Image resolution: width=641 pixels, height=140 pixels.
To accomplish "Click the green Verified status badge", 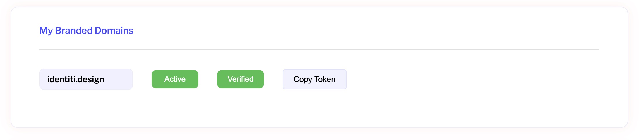I will click(240, 79).
